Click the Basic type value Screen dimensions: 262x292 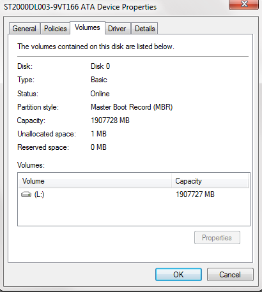point(99,80)
